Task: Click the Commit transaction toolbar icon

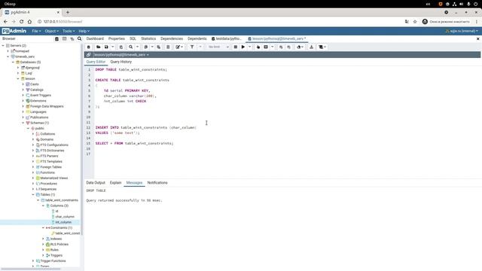Action: 281,47
